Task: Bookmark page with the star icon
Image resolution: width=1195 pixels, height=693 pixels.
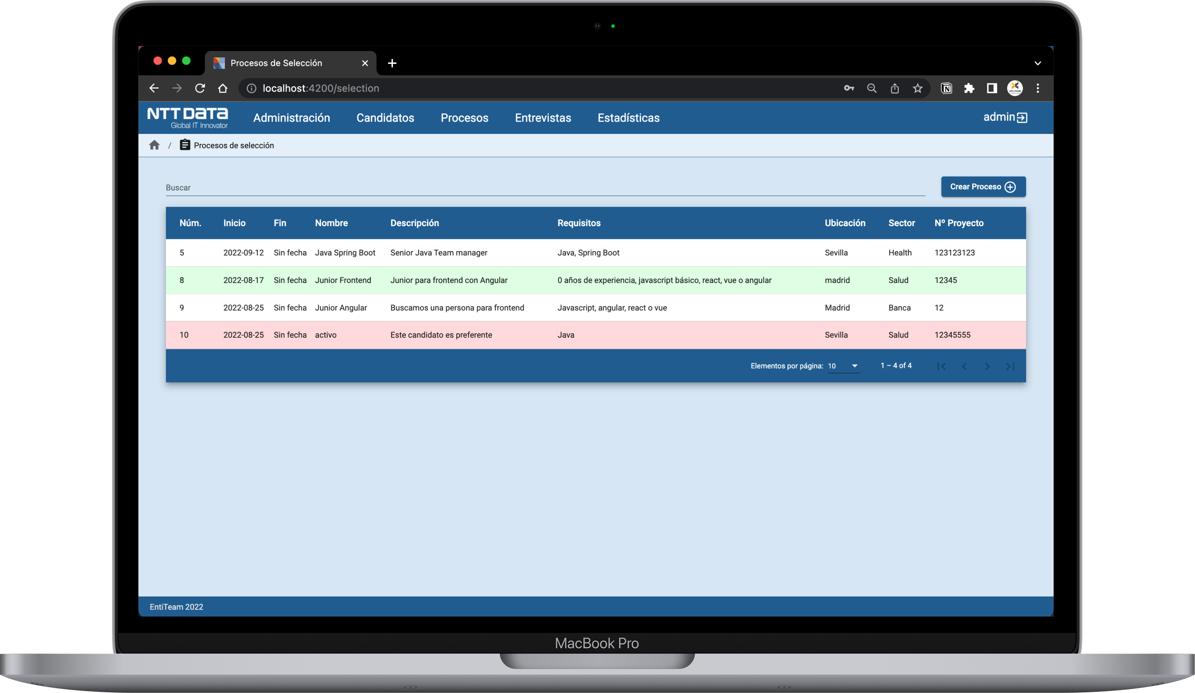Action: point(917,88)
